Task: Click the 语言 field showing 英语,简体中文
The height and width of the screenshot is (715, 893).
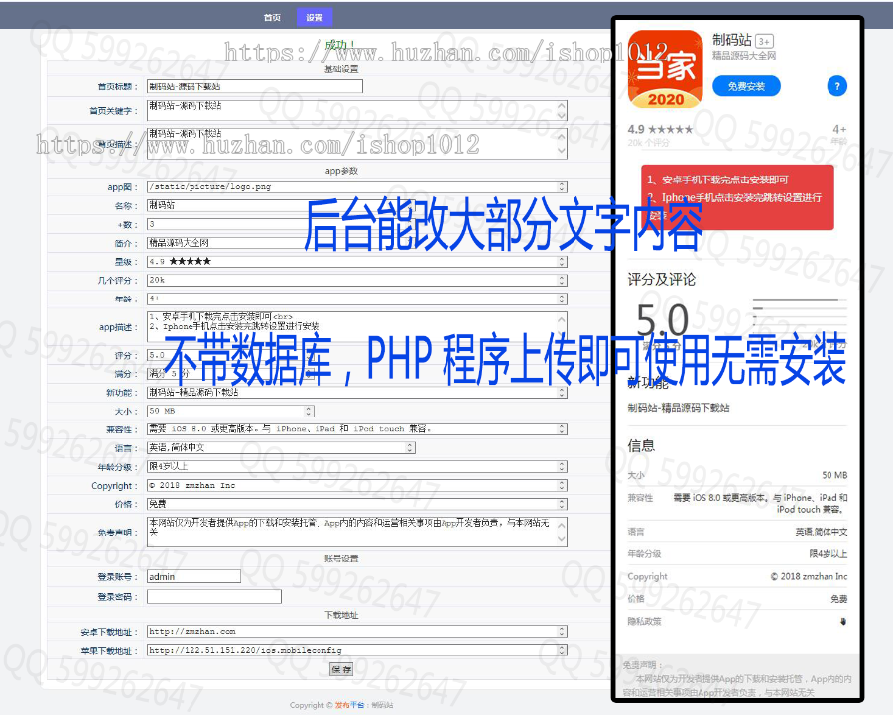Action: tap(282, 448)
